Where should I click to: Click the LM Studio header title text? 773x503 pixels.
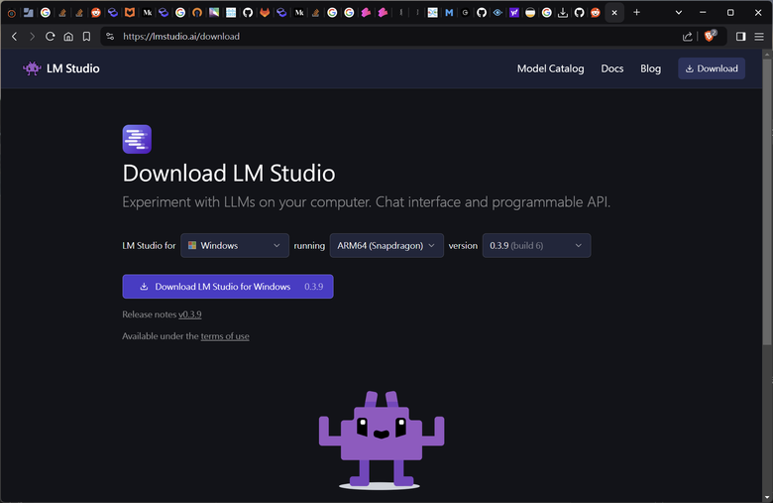pos(73,68)
